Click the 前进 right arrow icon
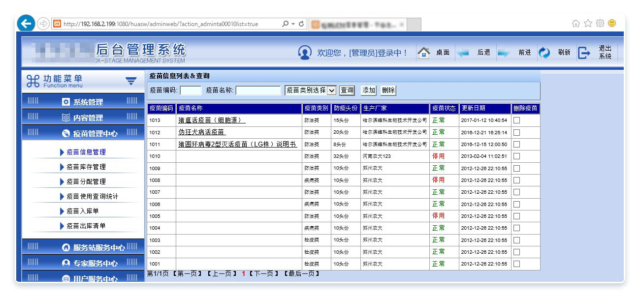This screenshot has width=640, height=299. click(x=503, y=53)
